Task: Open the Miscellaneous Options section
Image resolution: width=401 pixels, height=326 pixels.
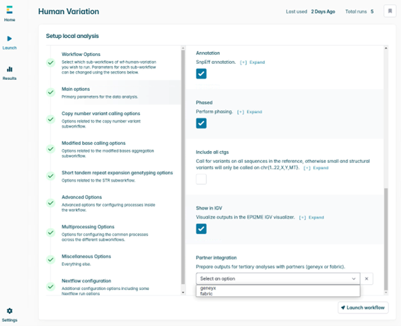Action: click(x=113, y=260)
